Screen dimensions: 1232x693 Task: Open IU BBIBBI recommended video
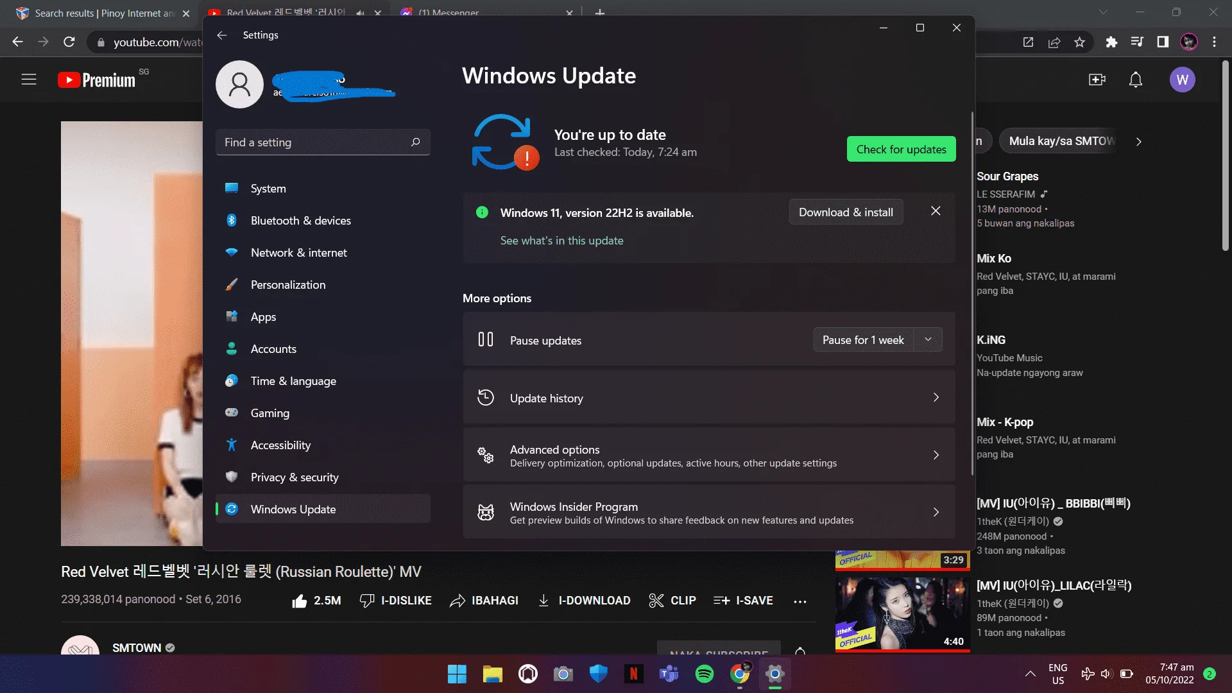[x=1054, y=503]
